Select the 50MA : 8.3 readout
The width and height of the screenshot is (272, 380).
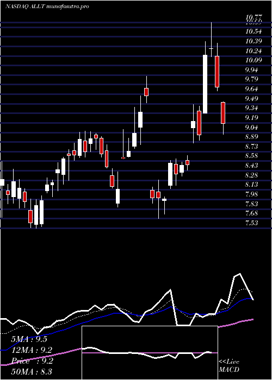click(x=32, y=371)
